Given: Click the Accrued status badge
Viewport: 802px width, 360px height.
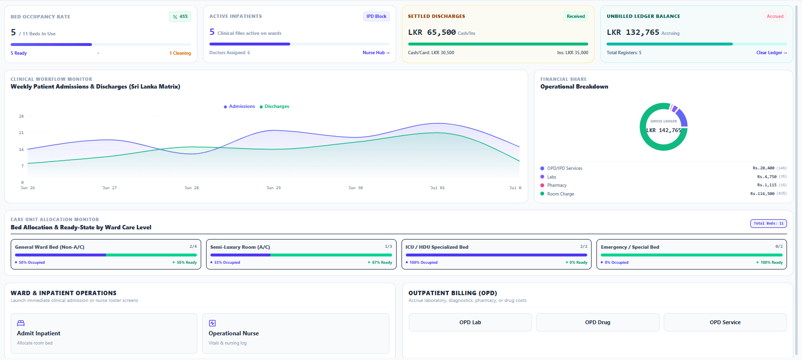Looking at the screenshot, I should (775, 16).
